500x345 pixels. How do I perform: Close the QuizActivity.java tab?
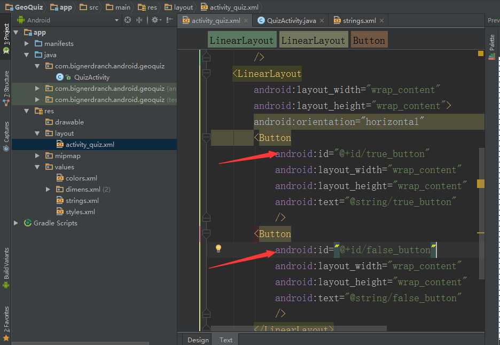coord(322,21)
